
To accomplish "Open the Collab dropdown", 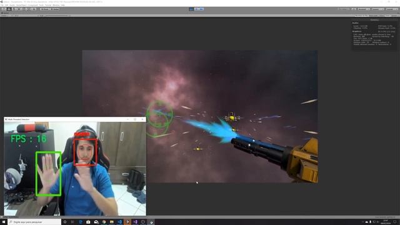I will pos(344,9).
